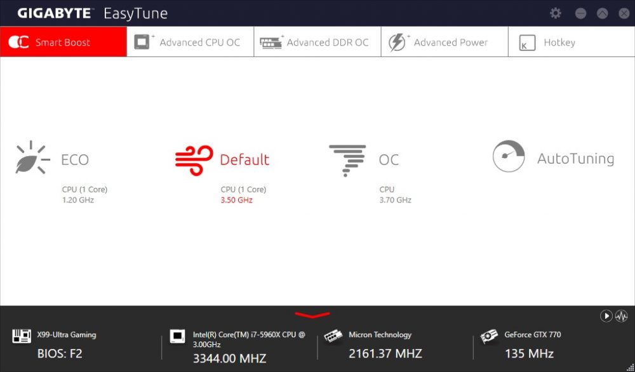This screenshot has width=635, height=372.
Task: Select the Default wind icon
Action: click(194, 161)
